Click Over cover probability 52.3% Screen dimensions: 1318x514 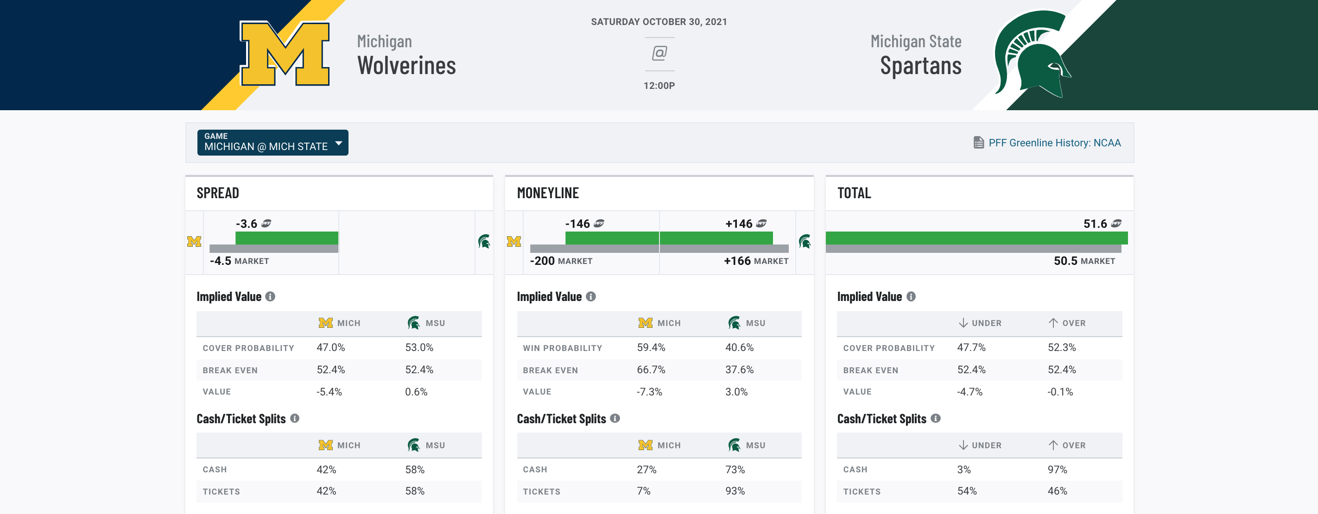(x=1062, y=348)
